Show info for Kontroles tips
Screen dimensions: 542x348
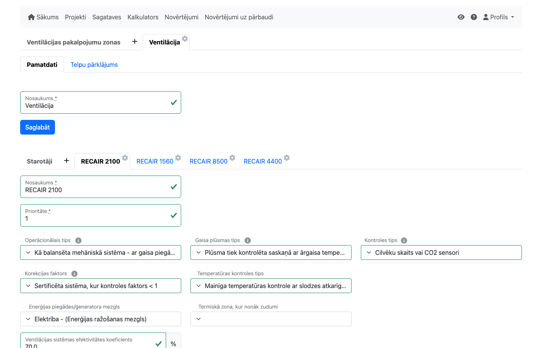pos(404,241)
